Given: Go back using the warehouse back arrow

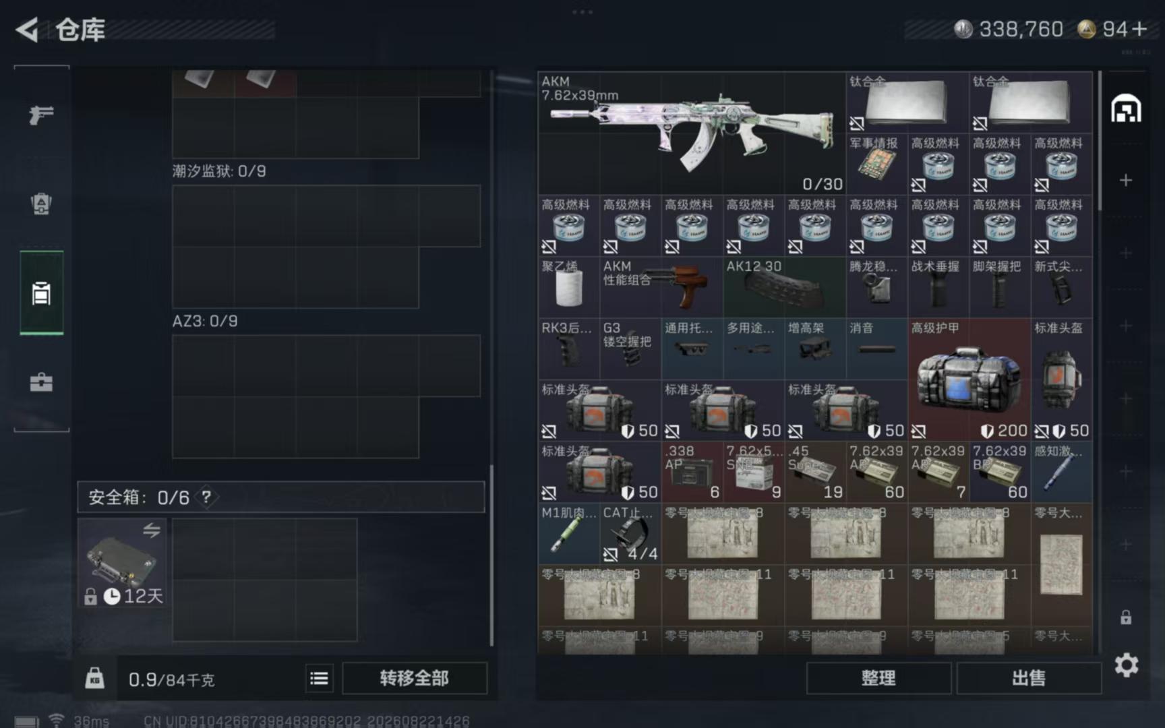Looking at the screenshot, I should coord(28,30).
